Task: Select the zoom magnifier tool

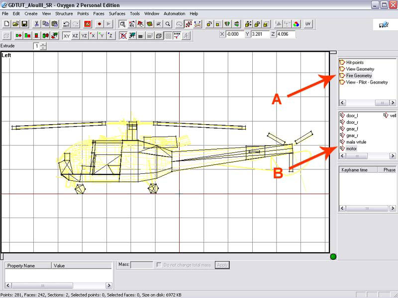Action: (168, 24)
